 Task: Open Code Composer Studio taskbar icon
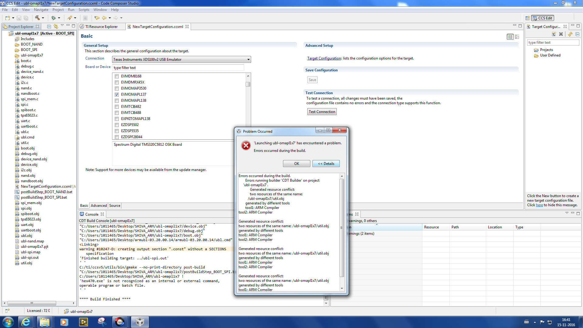click(140, 322)
